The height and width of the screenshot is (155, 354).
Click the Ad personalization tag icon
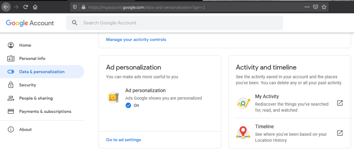coord(113,98)
